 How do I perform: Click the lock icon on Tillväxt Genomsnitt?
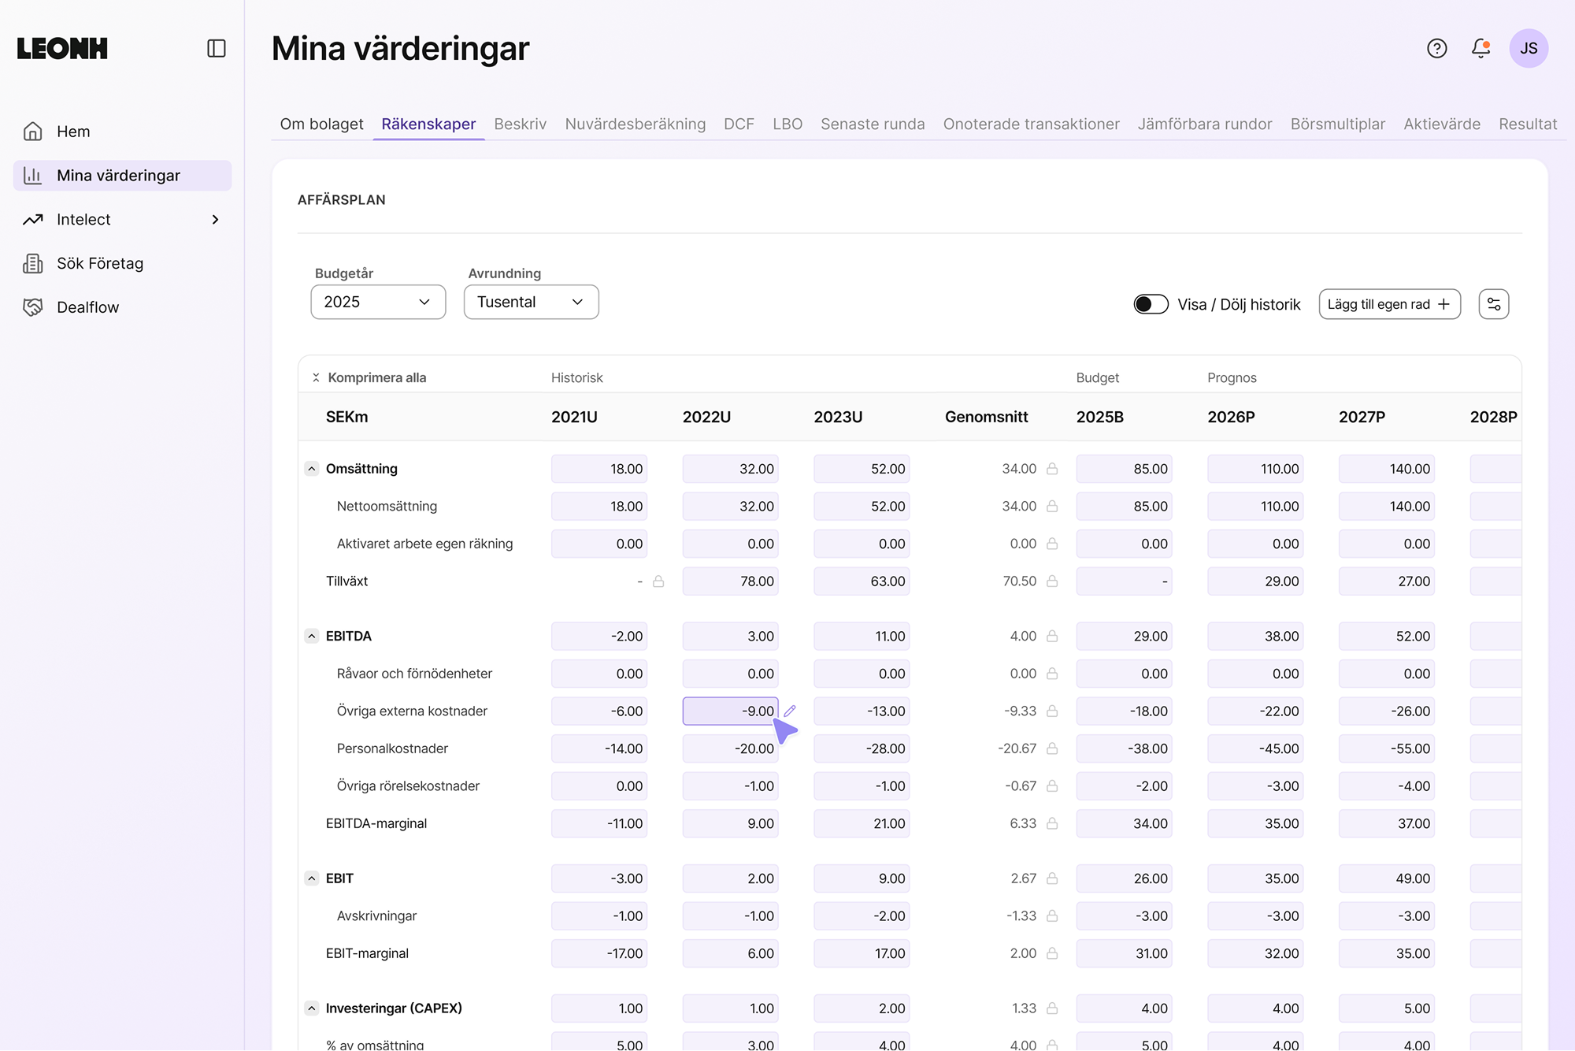point(1053,581)
